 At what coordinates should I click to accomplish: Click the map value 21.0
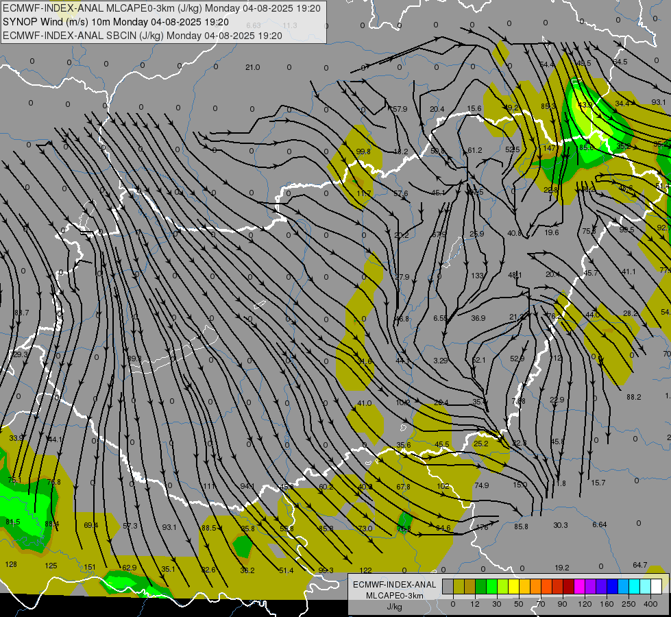point(252,67)
